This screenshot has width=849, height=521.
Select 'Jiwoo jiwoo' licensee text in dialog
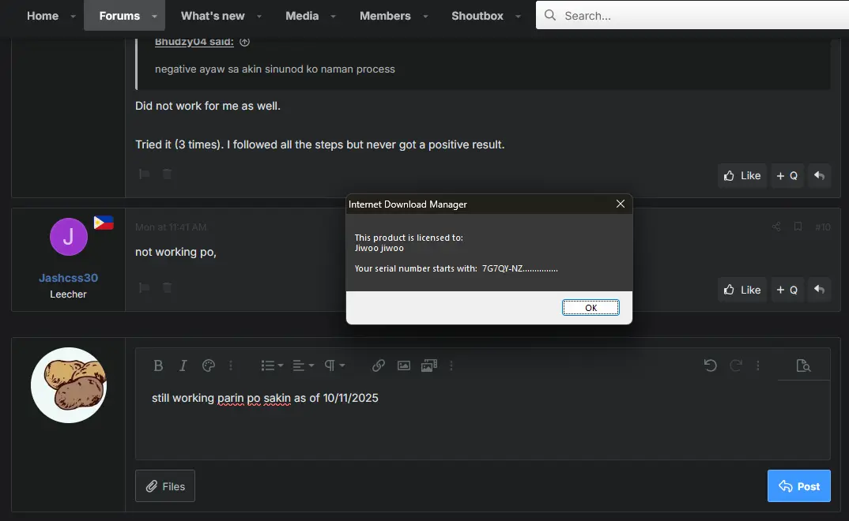tap(379, 248)
